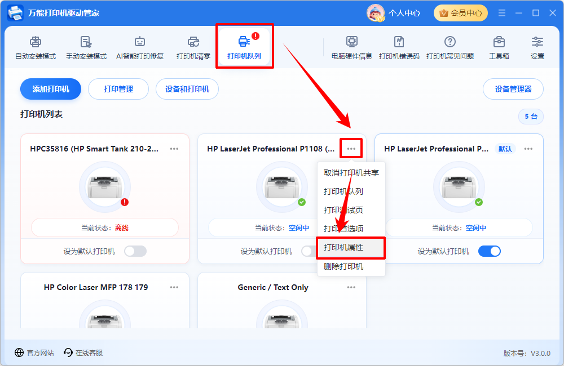Viewport: 564px width, 366px height.
Task: Open 设备管理器 button
Action: (513, 89)
